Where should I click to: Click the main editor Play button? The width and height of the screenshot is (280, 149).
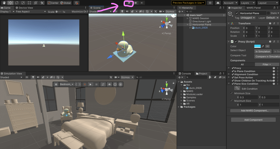[129, 3]
